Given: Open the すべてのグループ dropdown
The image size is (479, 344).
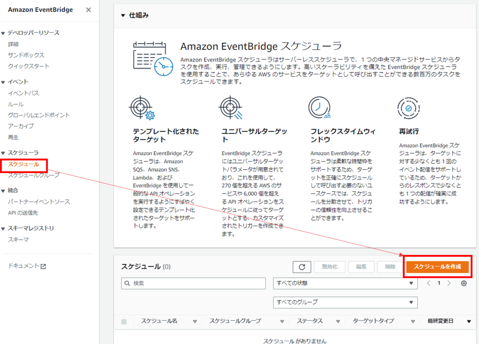Looking at the screenshot, I should pyautogui.click(x=344, y=303).
